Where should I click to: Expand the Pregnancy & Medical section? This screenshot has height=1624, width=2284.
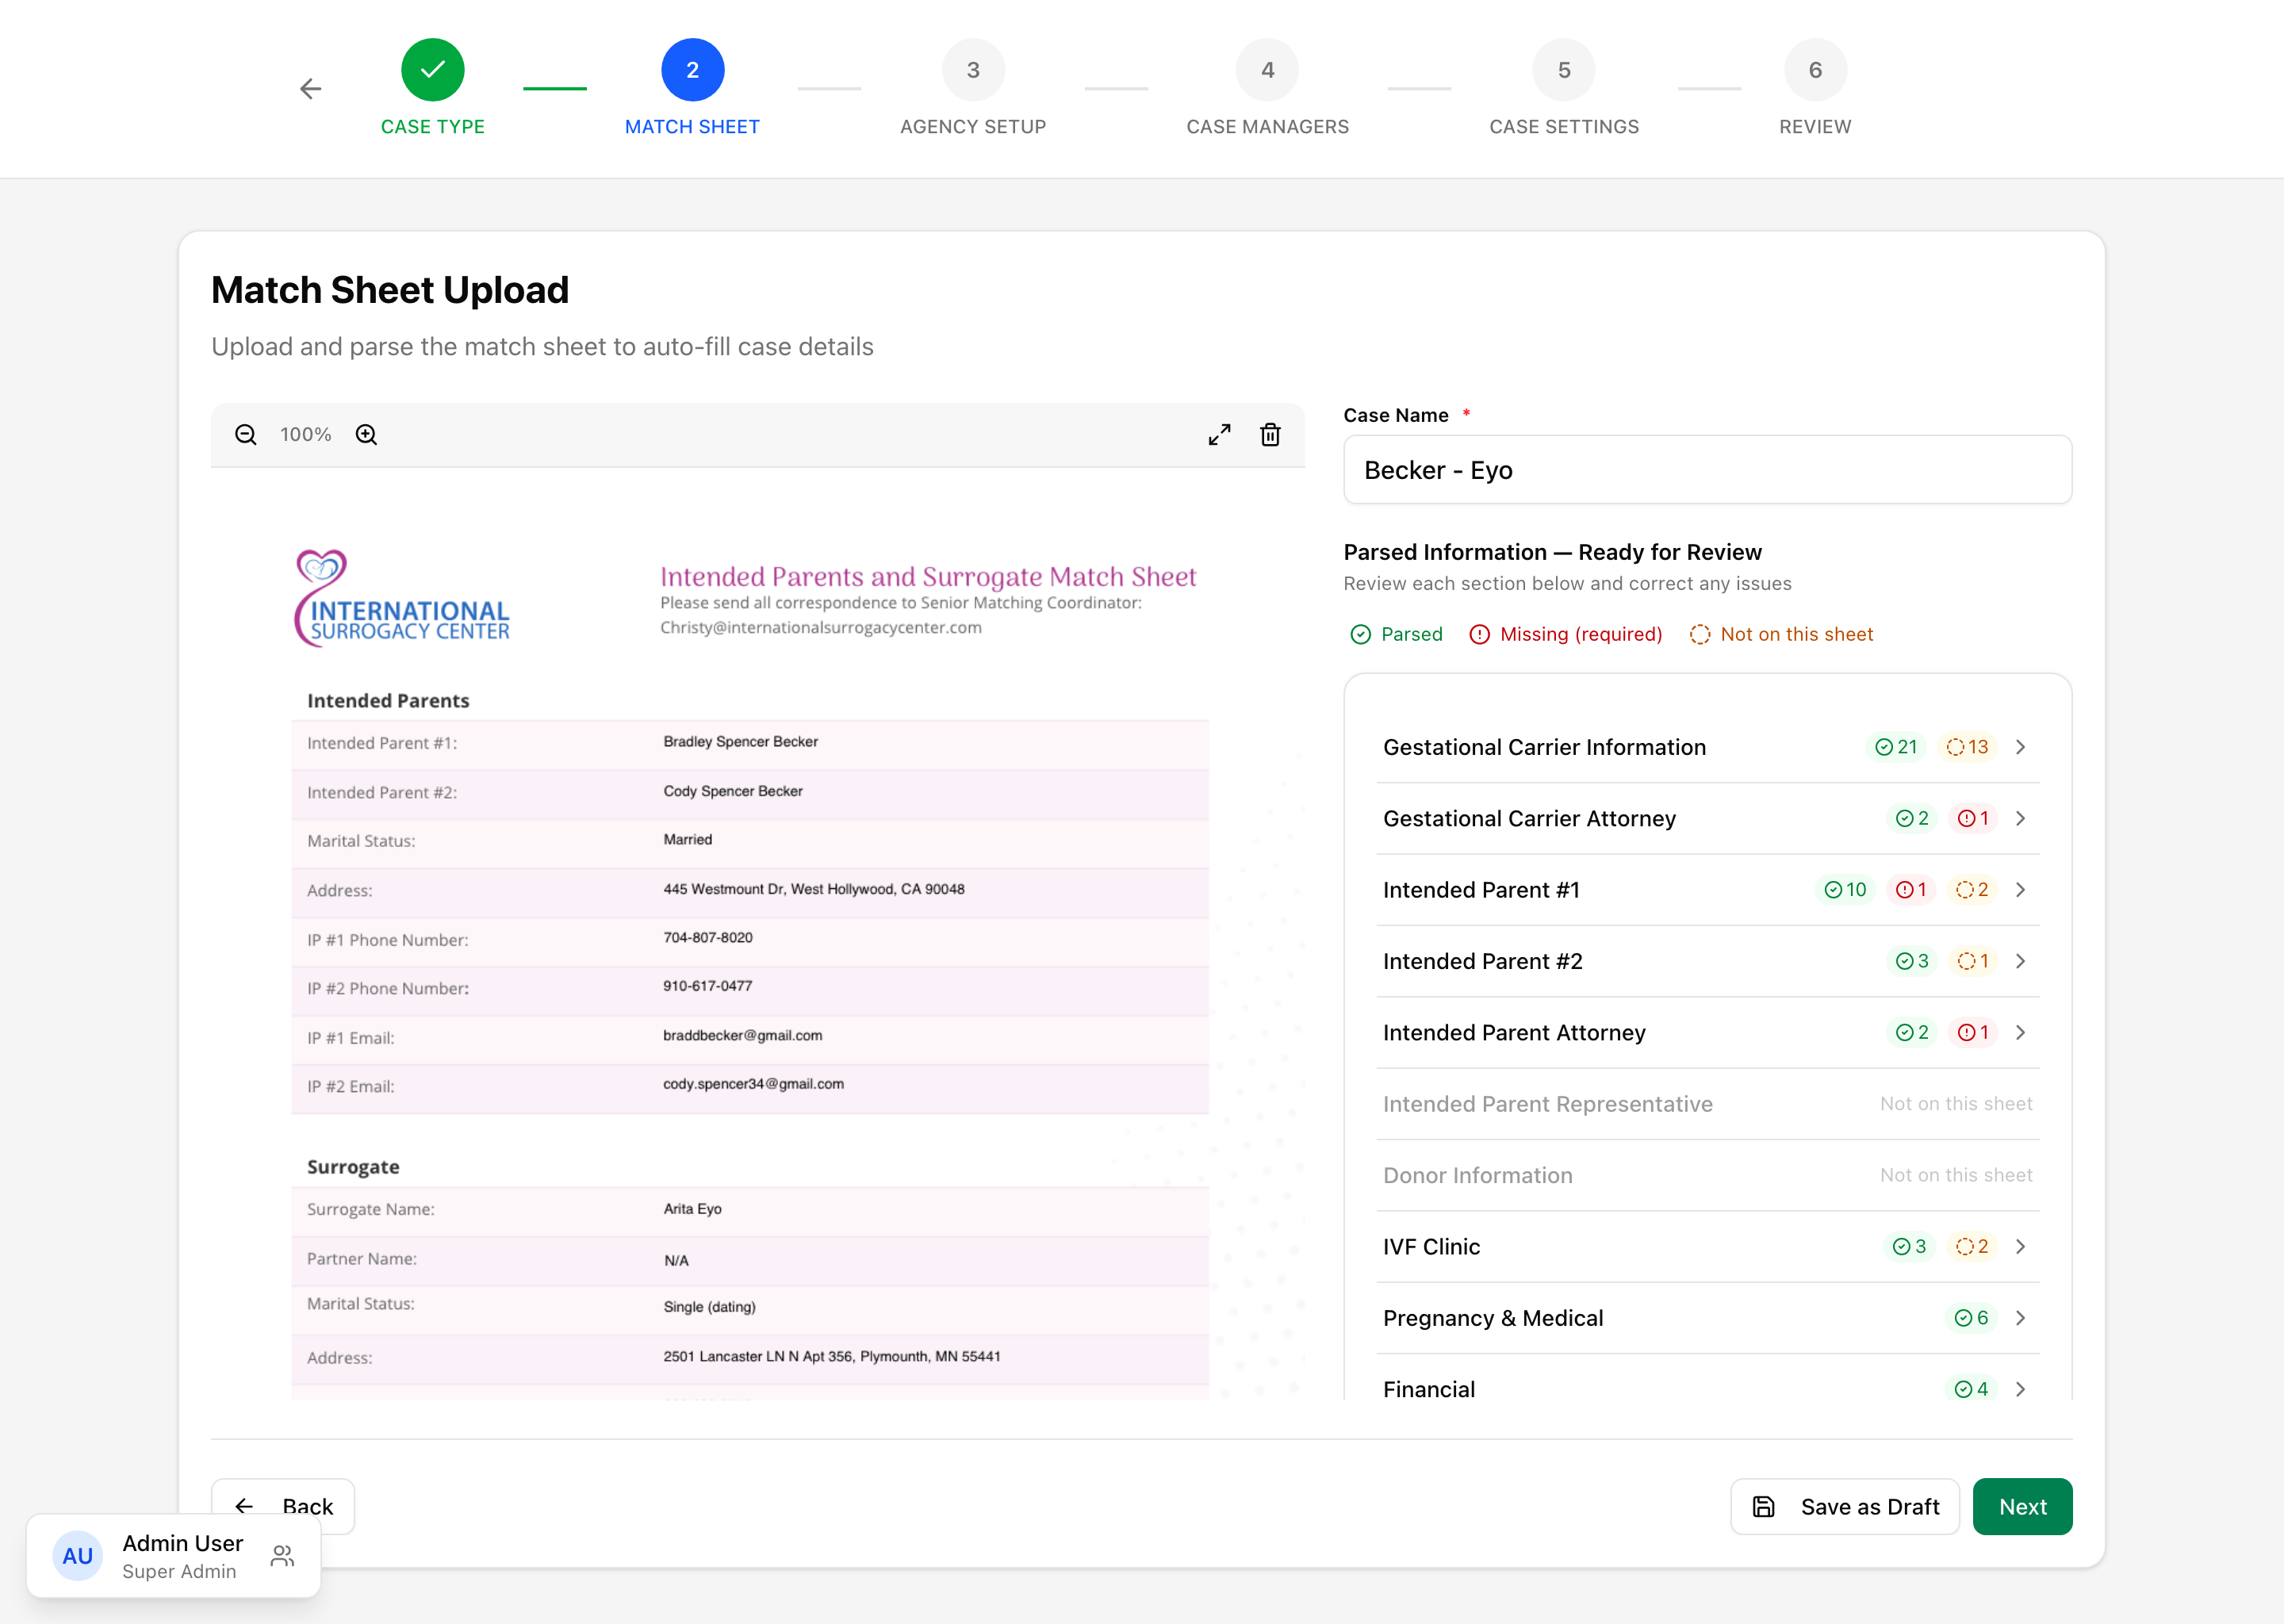[x=1707, y=1318]
